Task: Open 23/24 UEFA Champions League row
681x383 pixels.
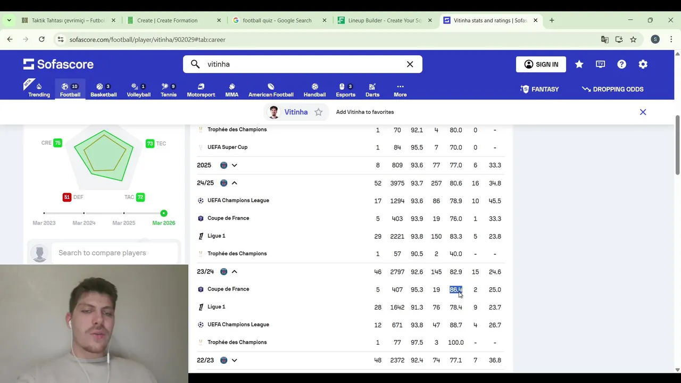Action: 351,324
